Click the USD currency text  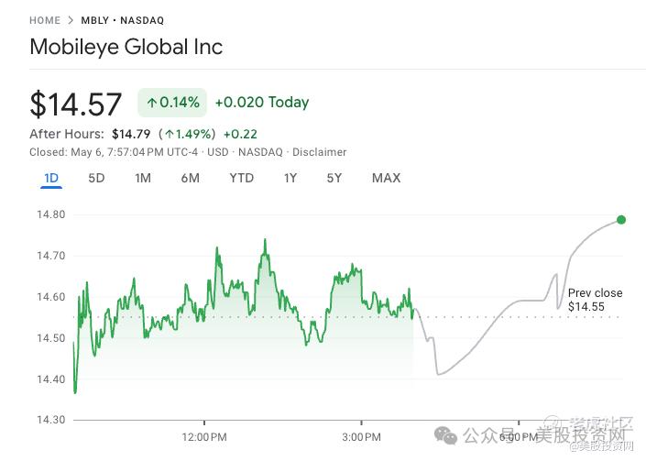pyautogui.click(x=217, y=152)
